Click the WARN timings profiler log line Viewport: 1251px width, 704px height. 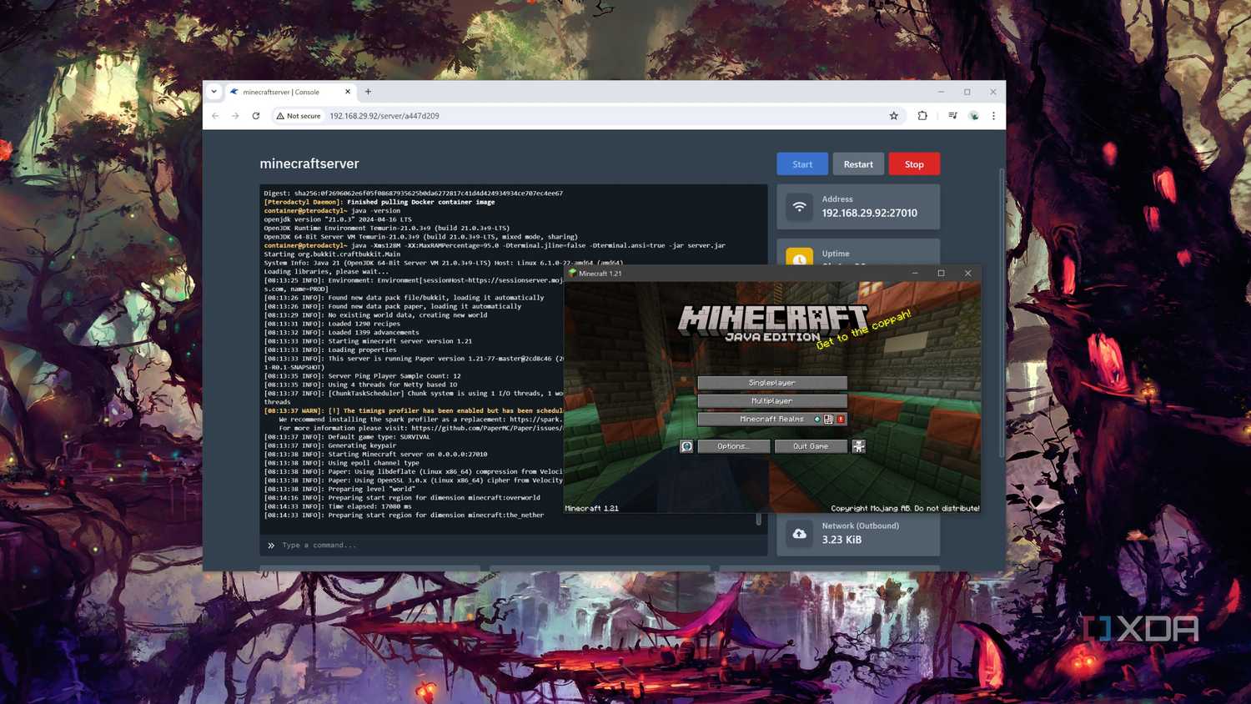tap(414, 410)
